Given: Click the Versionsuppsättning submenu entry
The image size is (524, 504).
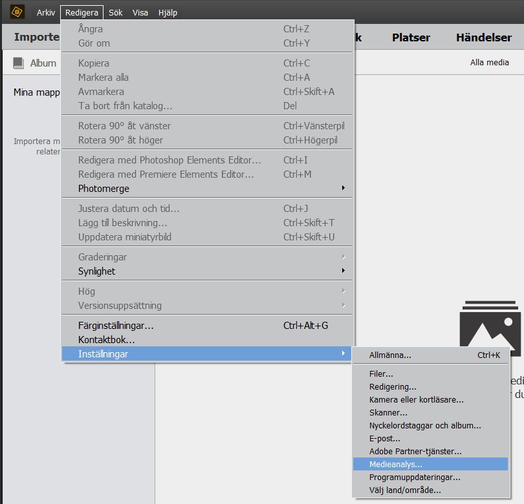Looking at the screenshot, I should point(207,306).
